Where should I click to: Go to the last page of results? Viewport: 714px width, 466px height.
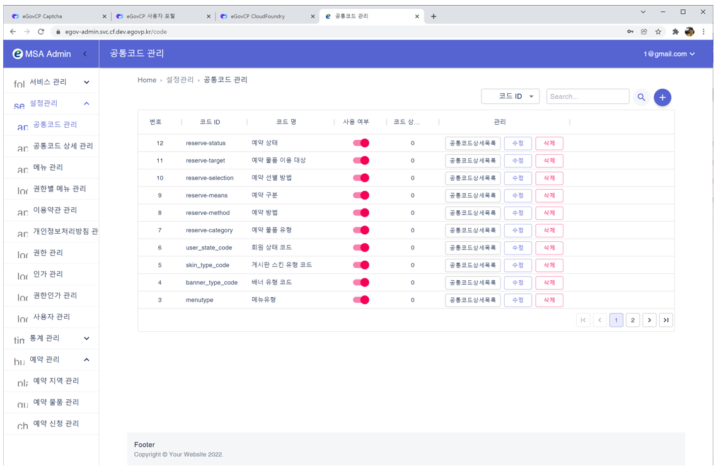click(665, 320)
